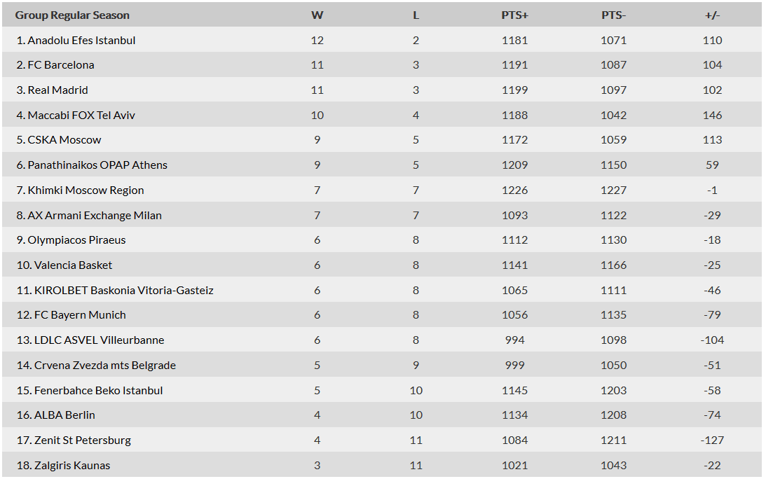Open Maccabi FOX Tel Aviv entry
Image resolution: width=766 pixels, height=479 pixels.
pyautogui.click(x=76, y=116)
